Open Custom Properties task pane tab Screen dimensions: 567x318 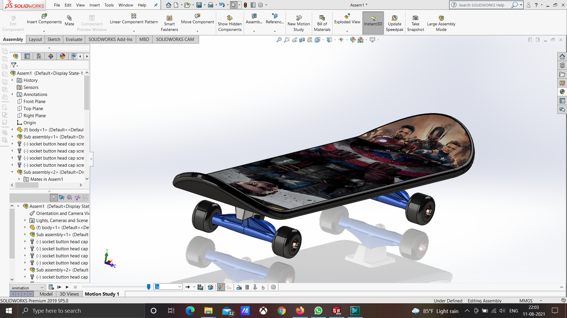562,101
